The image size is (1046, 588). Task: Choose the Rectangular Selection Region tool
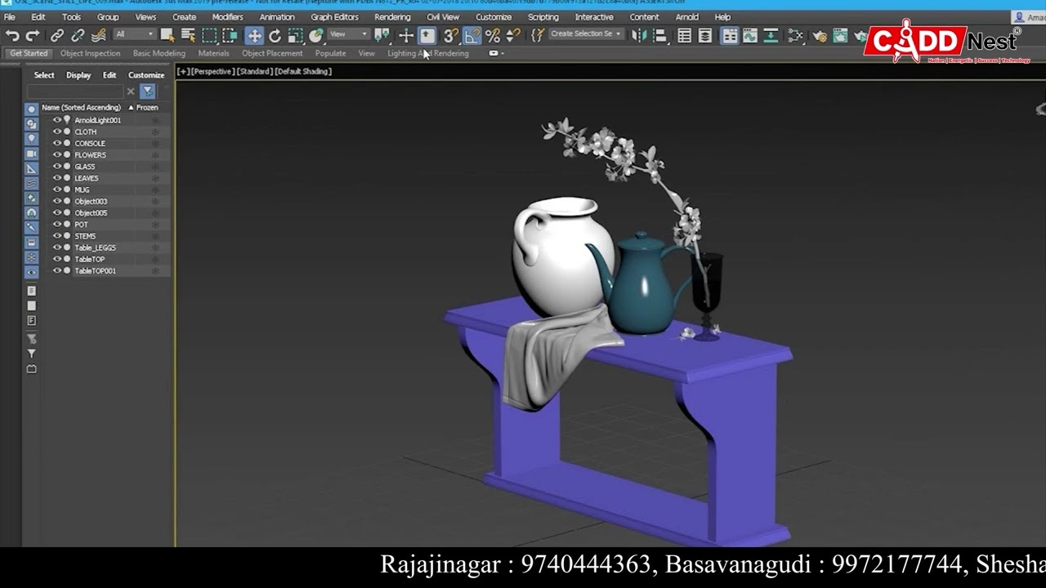tap(209, 35)
